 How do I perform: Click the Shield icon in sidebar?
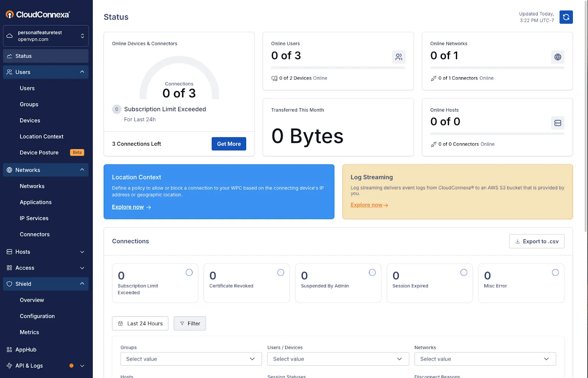(x=10, y=284)
